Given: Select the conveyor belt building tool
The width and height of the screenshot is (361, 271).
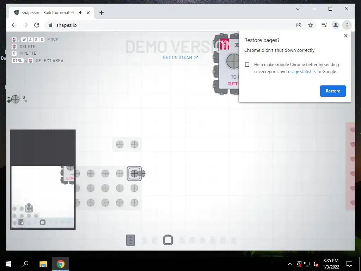Looking at the screenshot, I should [130, 240].
